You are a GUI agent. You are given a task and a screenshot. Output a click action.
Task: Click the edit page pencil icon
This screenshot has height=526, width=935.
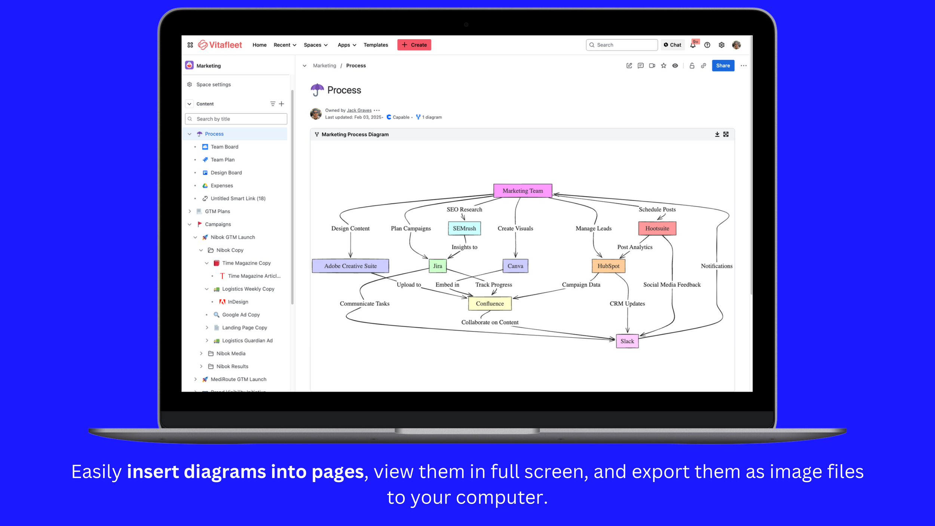tap(629, 65)
